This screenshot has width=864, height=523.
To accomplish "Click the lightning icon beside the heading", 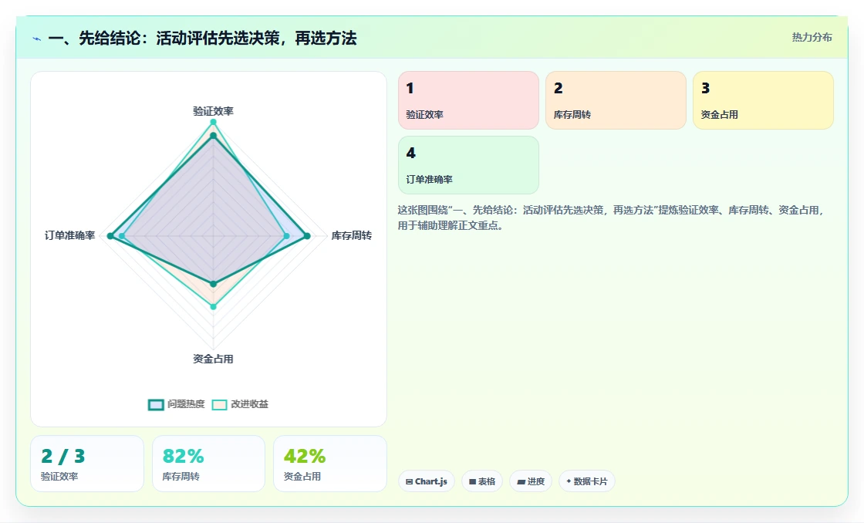I will [37, 39].
